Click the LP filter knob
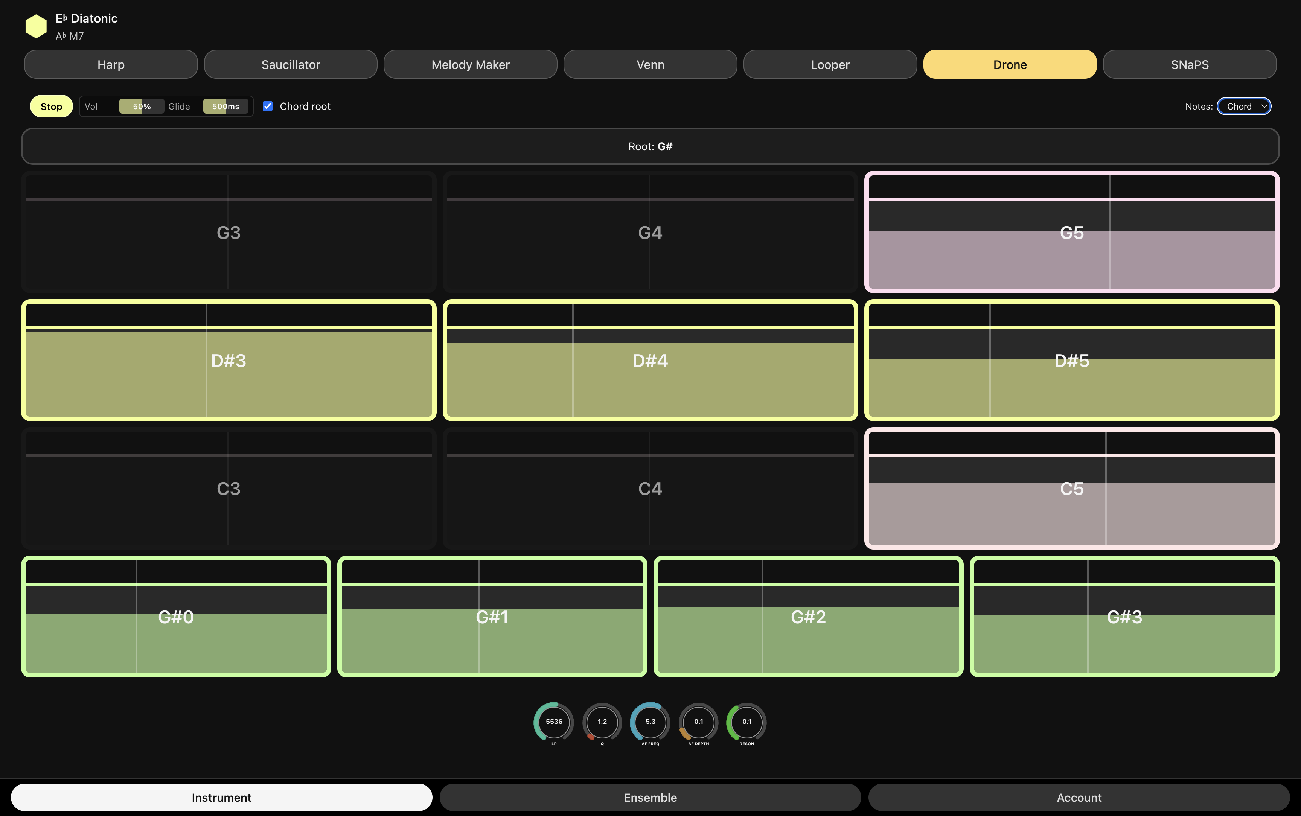The width and height of the screenshot is (1301, 816). click(x=554, y=722)
